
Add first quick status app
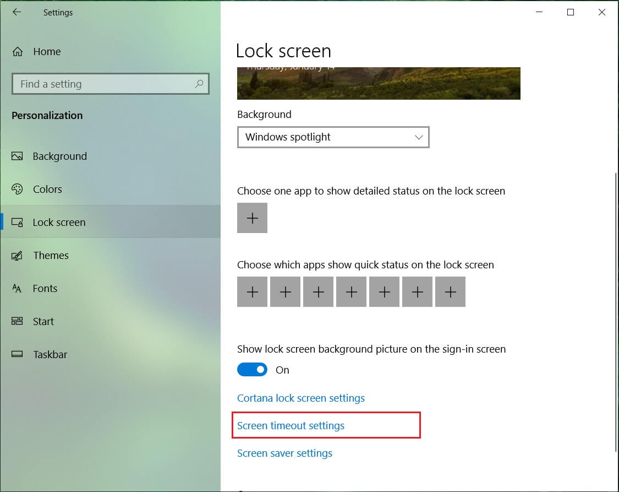[252, 291]
